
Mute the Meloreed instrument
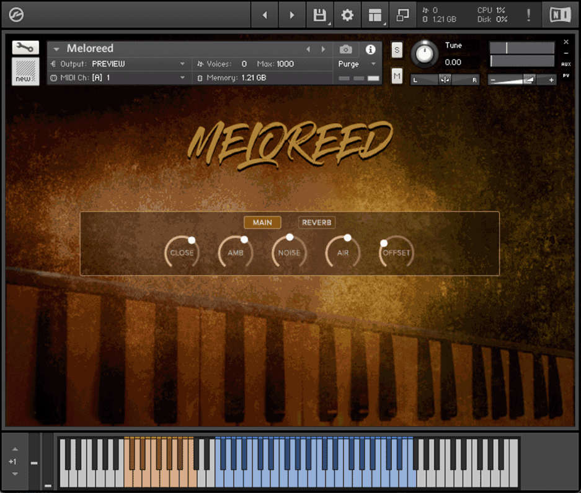(x=396, y=76)
